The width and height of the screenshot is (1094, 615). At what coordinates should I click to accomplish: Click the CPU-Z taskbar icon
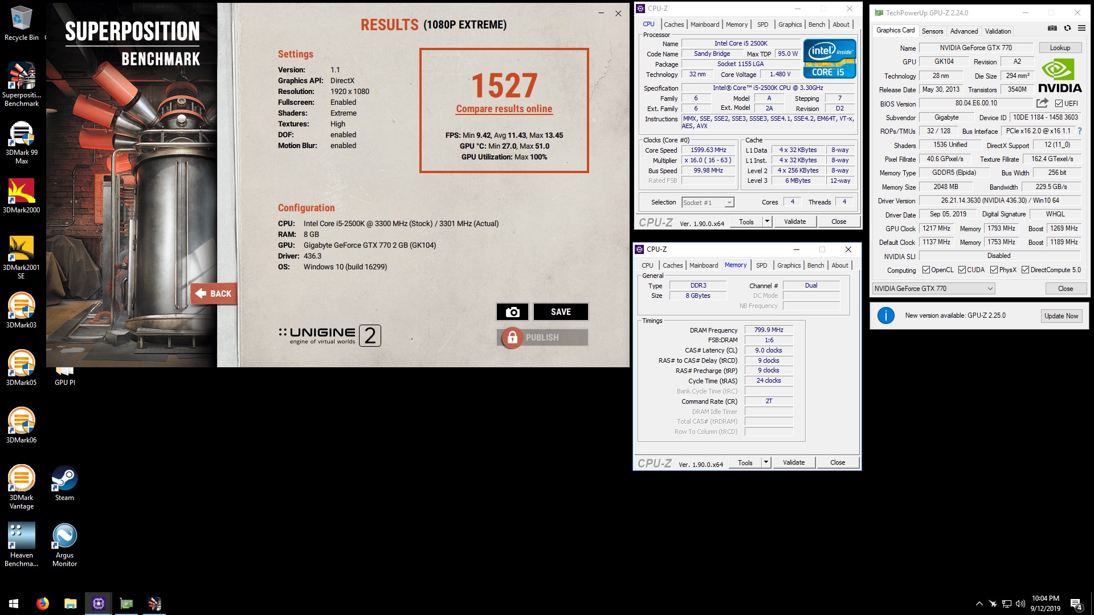pos(99,604)
